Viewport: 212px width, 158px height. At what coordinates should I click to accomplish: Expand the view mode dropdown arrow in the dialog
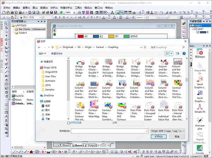pyautogui.click(x=171, y=53)
